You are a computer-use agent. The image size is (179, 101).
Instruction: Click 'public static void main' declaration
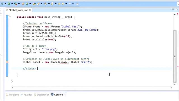pos(46,17)
